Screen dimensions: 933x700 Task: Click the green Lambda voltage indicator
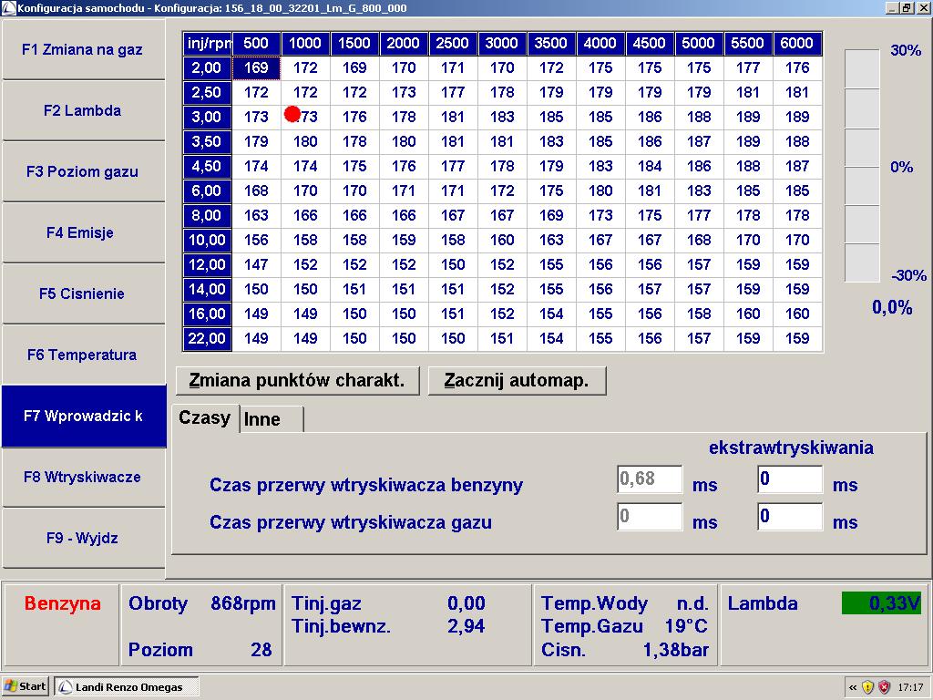coord(881,603)
